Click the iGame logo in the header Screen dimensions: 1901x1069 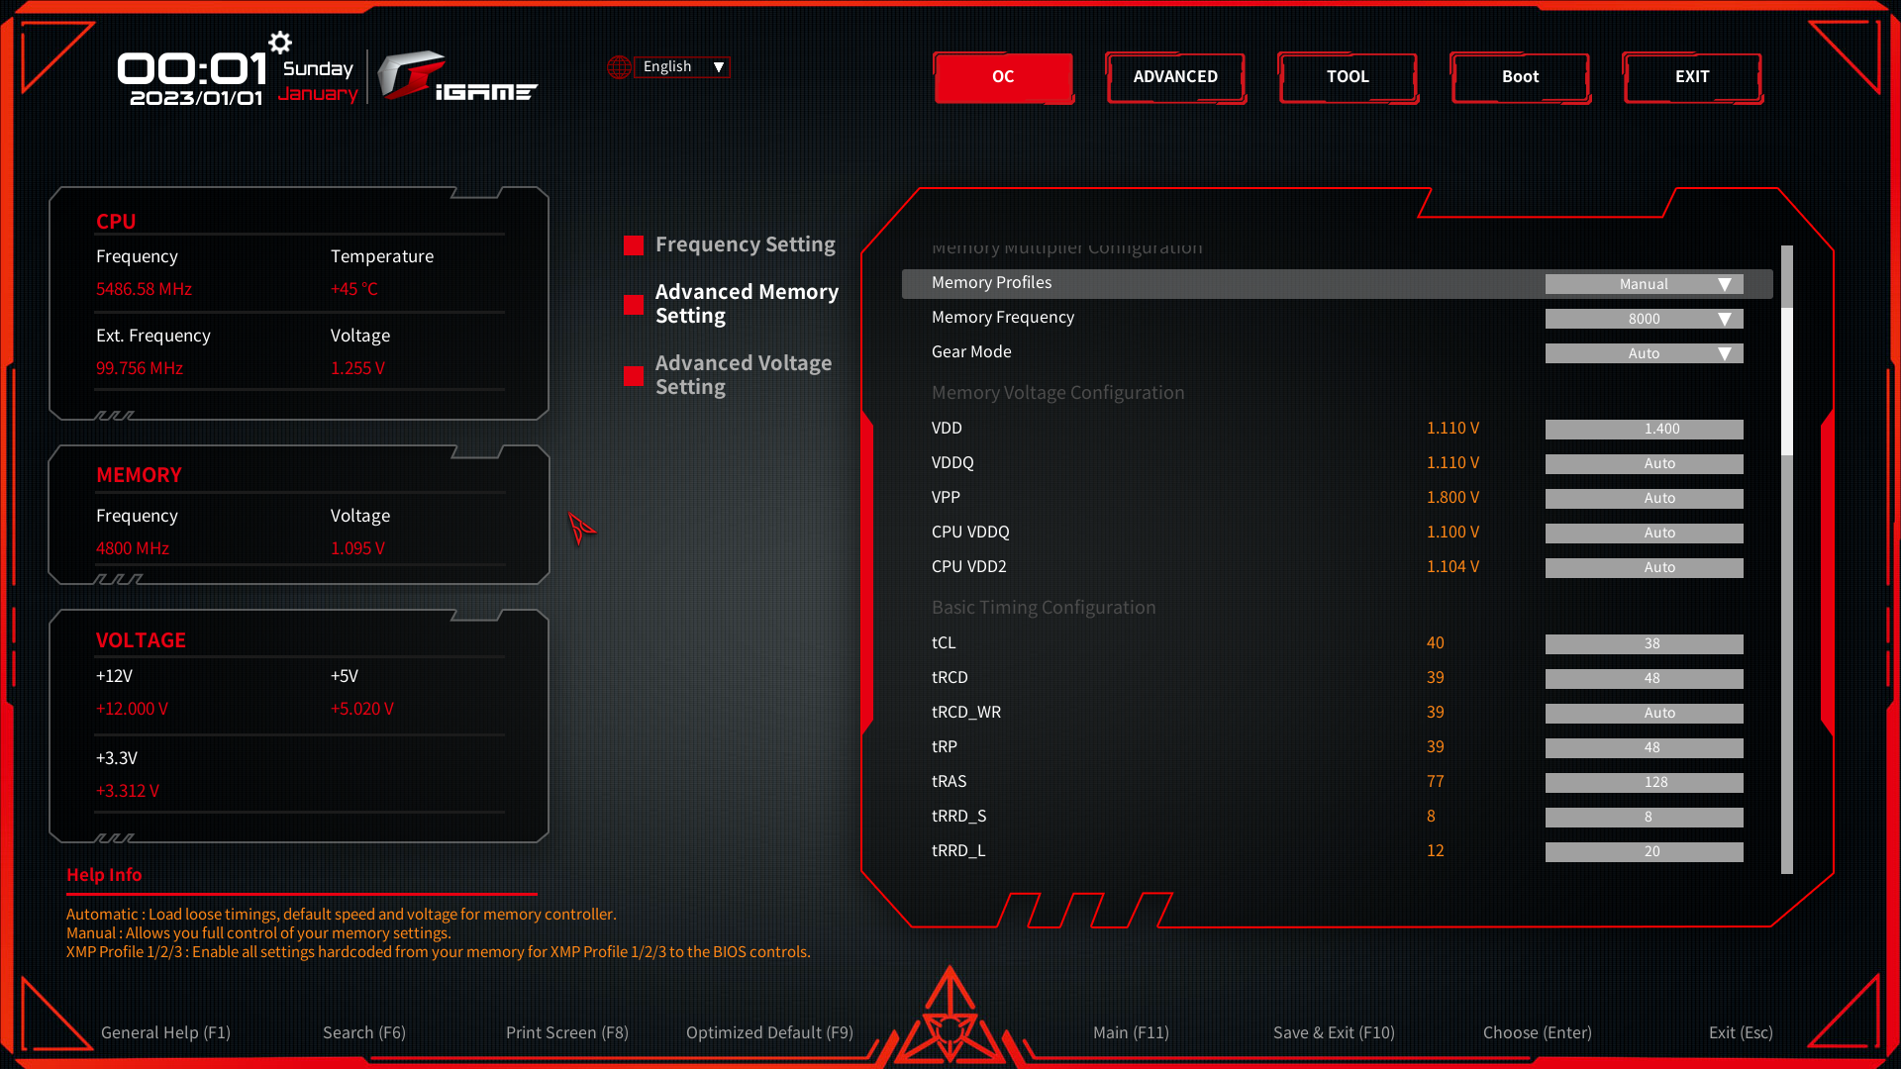(460, 74)
